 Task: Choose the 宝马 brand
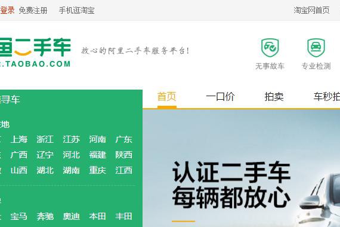(19, 216)
